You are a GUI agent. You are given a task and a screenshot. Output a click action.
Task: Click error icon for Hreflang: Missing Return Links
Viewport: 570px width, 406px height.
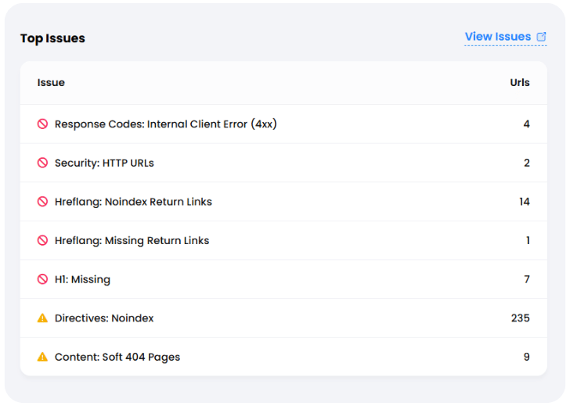click(43, 241)
